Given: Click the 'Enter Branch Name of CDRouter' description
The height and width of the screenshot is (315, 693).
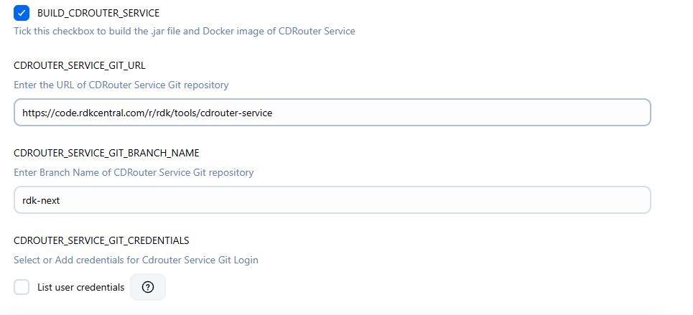Looking at the screenshot, I should point(134,172).
